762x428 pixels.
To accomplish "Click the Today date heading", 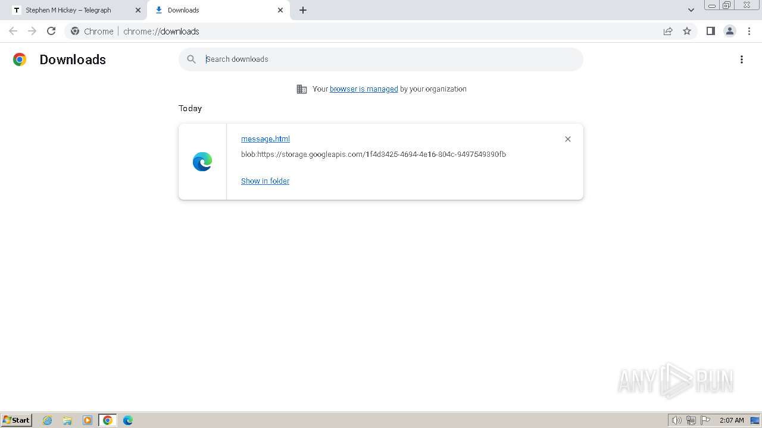I will click(x=190, y=108).
